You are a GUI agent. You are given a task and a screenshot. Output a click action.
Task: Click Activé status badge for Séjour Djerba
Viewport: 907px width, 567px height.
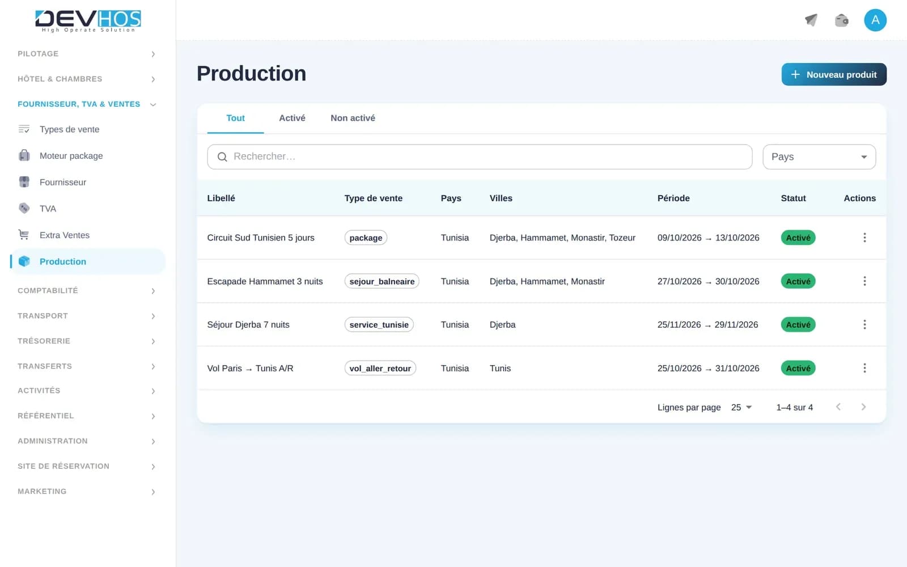coord(798,324)
